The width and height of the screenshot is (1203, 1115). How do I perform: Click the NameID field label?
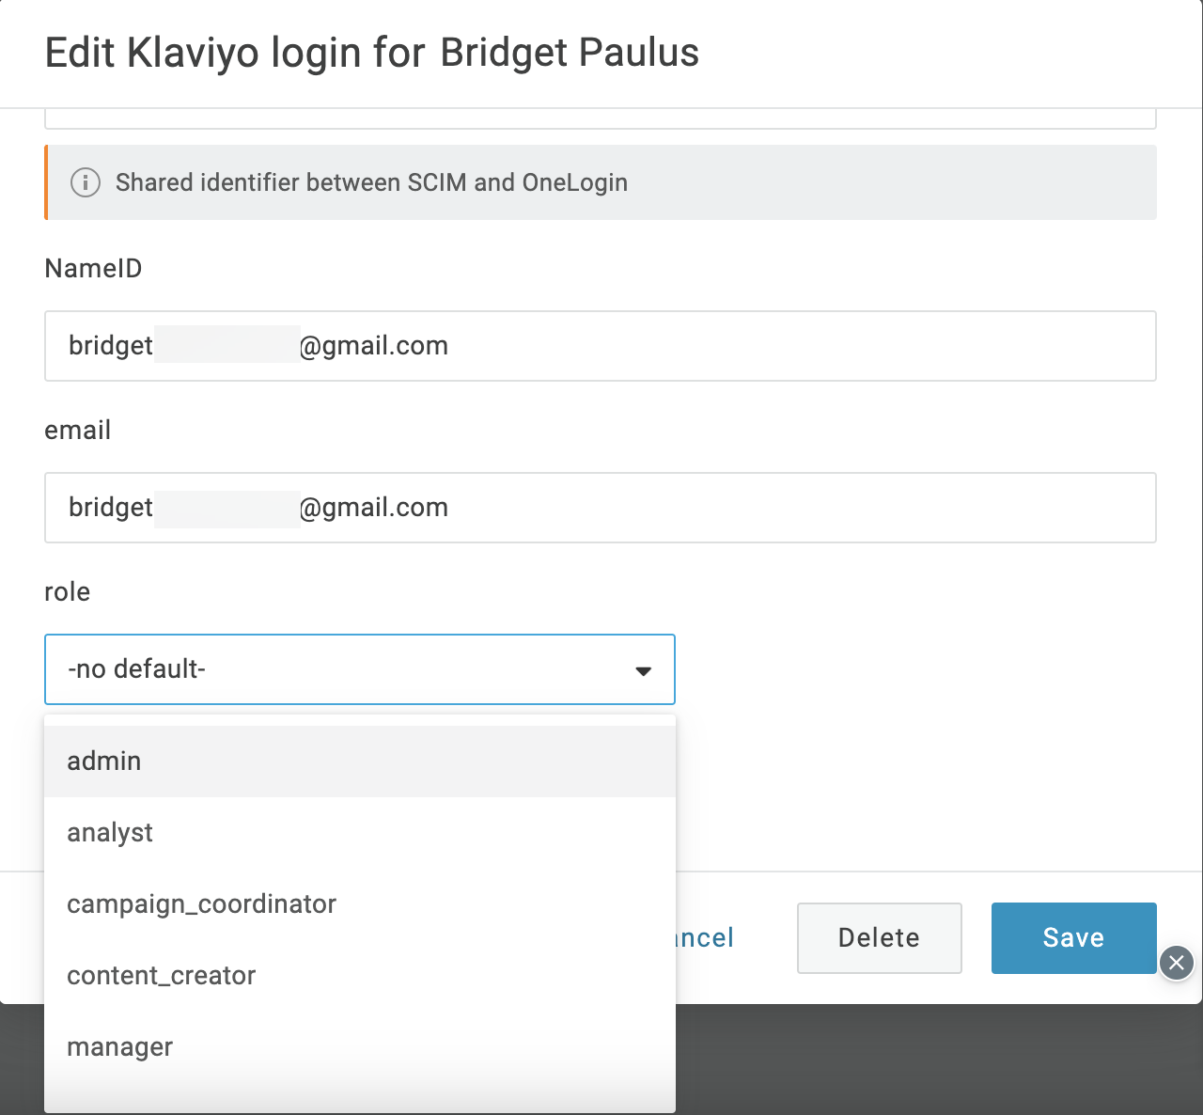(93, 269)
